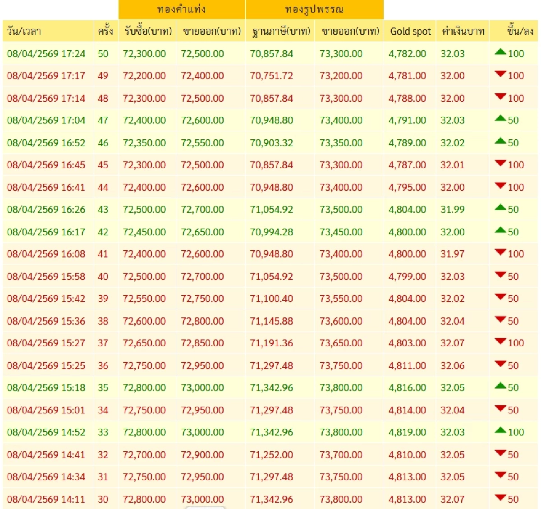Image resolution: width=541 pixels, height=509 pixels.
Task: Click the red down arrow in row 30
Action: coord(500,498)
